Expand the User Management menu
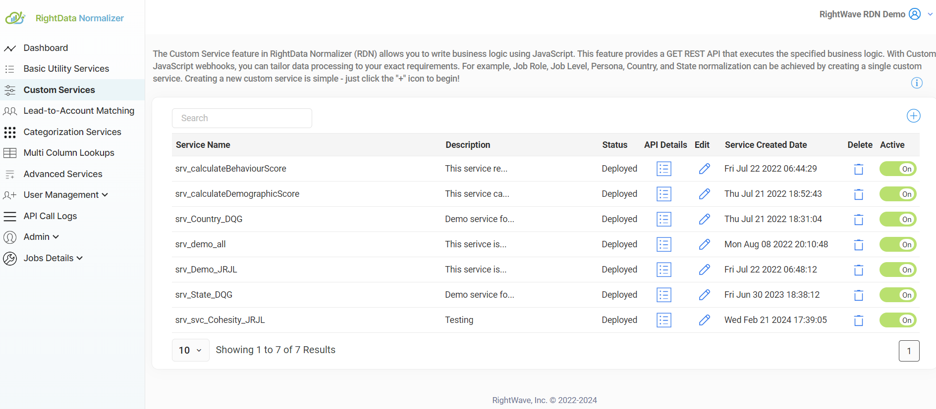Screen dimensions: 936x409 [x=65, y=195]
